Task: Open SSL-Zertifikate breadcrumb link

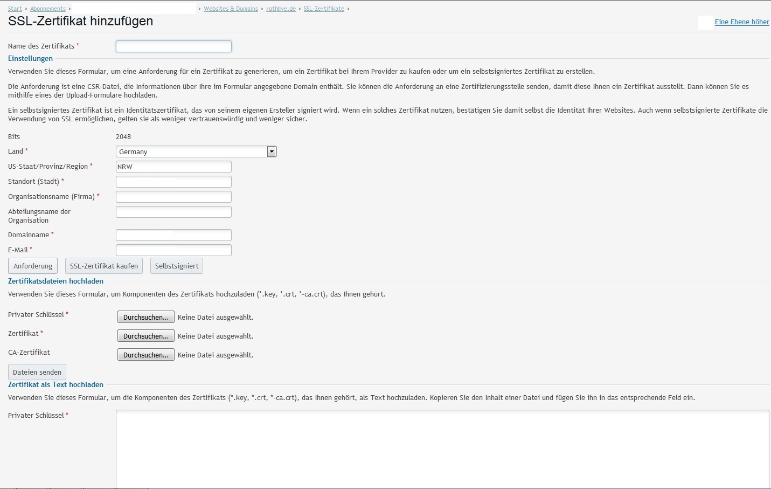Action: click(x=324, y=9)
